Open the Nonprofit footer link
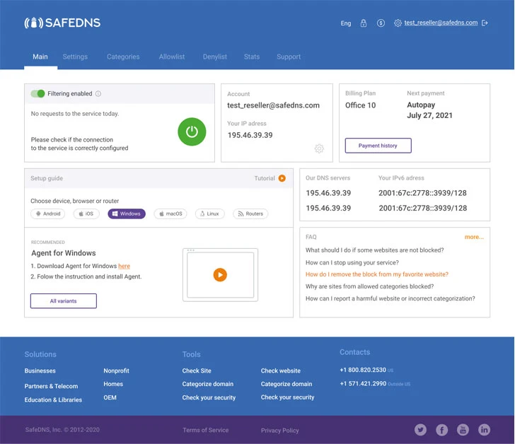This screenshot has width=515, height=444. coord(116,370)
